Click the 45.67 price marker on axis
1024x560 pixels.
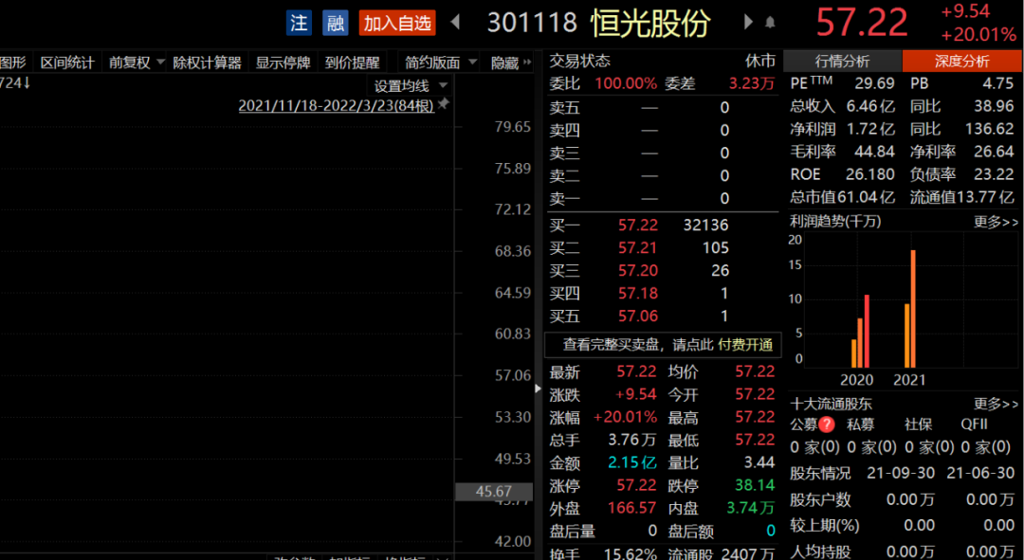tap(494, 492)
